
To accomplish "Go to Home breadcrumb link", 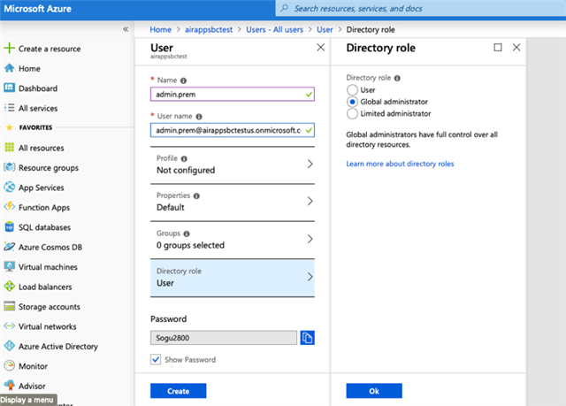I will tap(161, 29).
